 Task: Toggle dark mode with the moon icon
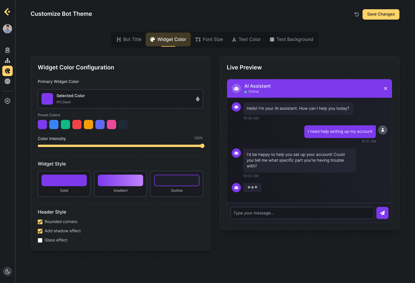pyautogui.click(x=7, y=271)
